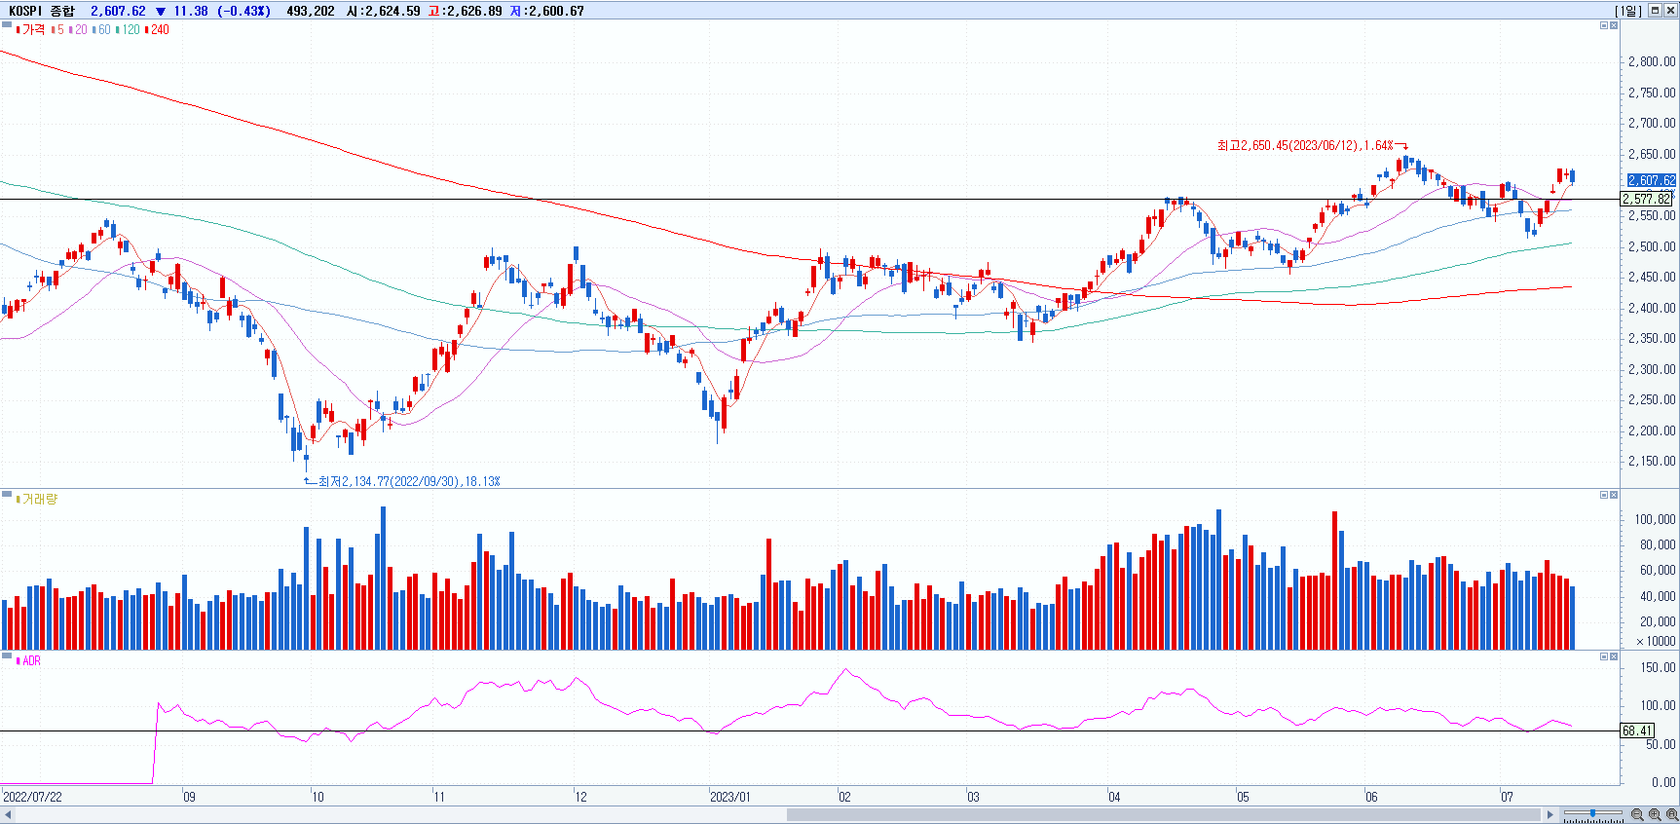Click the KOSPI 종합 index name

pyautogui.click(x=42, y=11)
